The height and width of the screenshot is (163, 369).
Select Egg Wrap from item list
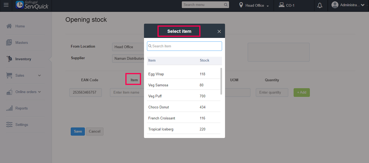point(156,74)
